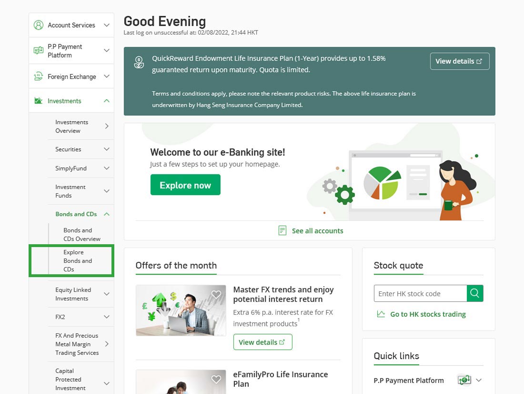Expand Quick links P.P Payment Platform chevron
This screenshot has height=394, width=524.
(x=479, y=380)
